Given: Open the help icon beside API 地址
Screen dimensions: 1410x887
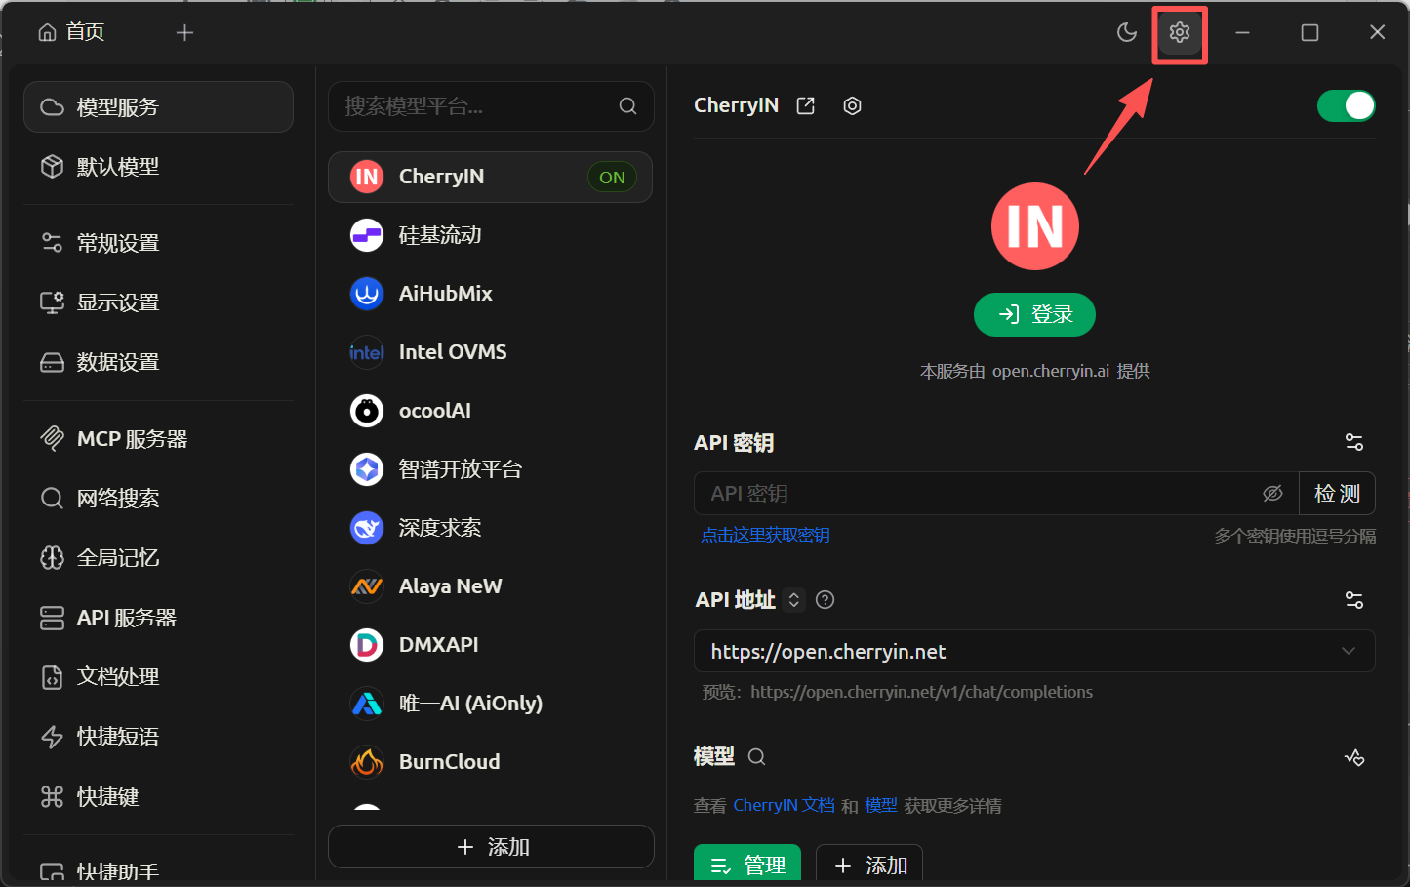Looking at the screenshot, I should pyautogui.click(x=824, y=599).
